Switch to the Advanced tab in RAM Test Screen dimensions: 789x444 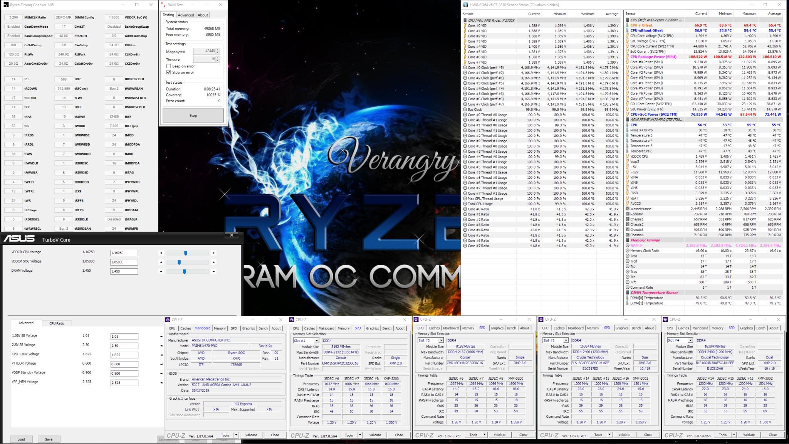point(186,15)
